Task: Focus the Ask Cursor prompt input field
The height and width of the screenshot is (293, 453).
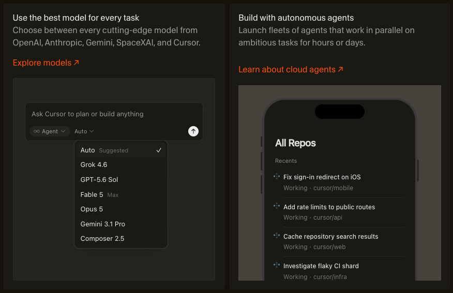Action: pos(114,114)
